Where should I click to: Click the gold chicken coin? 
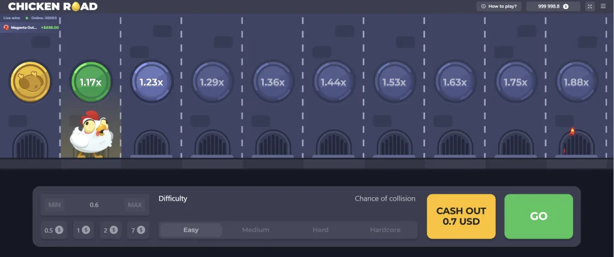point(30,82)
